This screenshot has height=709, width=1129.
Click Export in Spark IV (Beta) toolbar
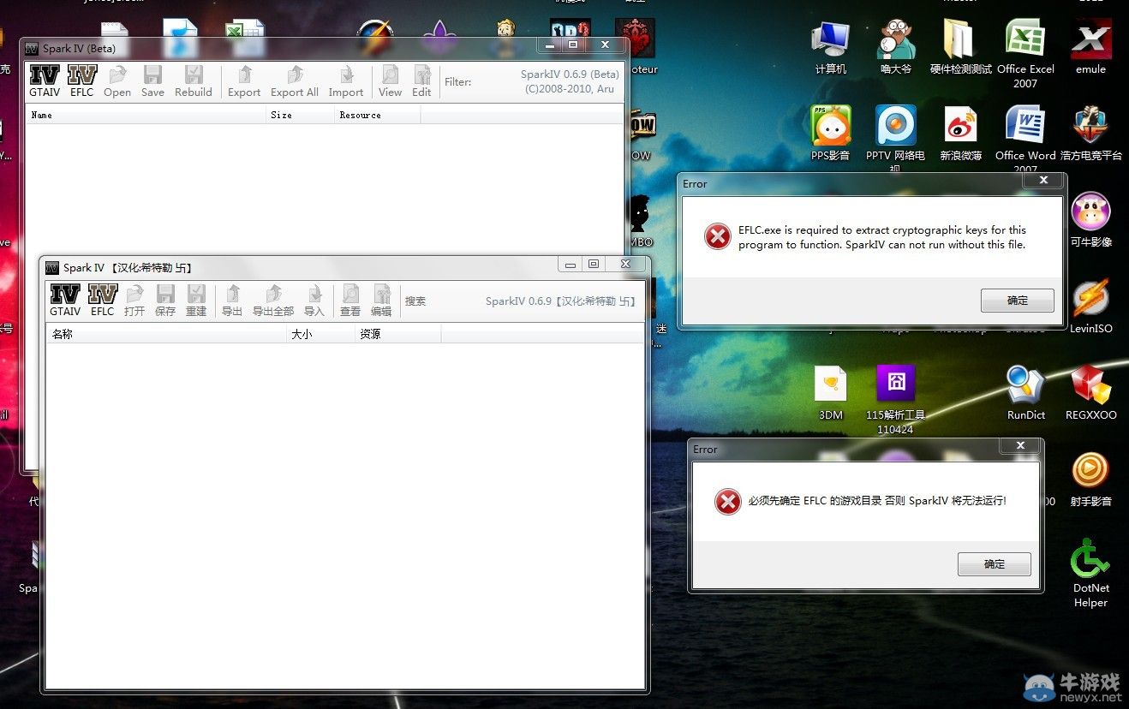coord(244,81)
